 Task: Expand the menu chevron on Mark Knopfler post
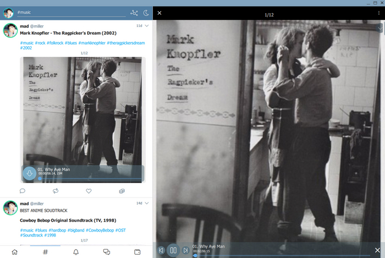(x=147, y=26)
